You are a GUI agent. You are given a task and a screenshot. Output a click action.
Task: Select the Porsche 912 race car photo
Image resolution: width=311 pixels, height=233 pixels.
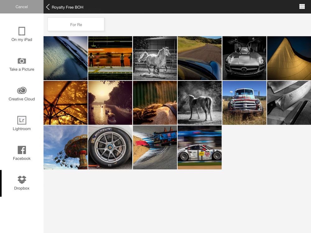[199, 147]
